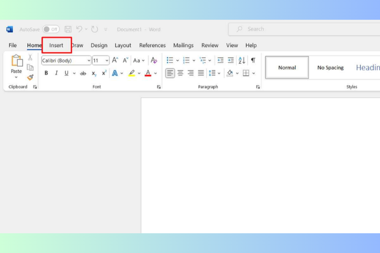Toggle Show/Hide paragraph marks
The height and width of the screenshot is (253, 380).
(253, 60)
